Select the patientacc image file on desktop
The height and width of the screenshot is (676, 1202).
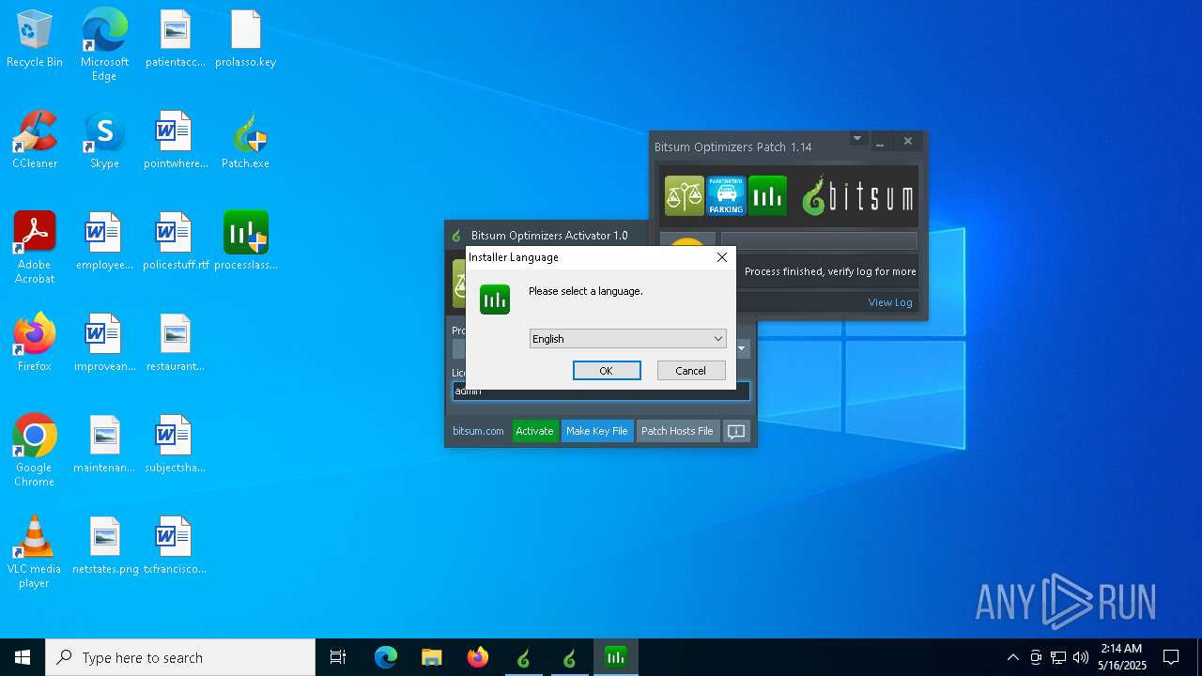coord(175,38)
